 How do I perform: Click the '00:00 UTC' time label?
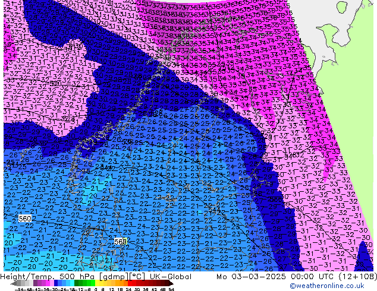(312, 276)
